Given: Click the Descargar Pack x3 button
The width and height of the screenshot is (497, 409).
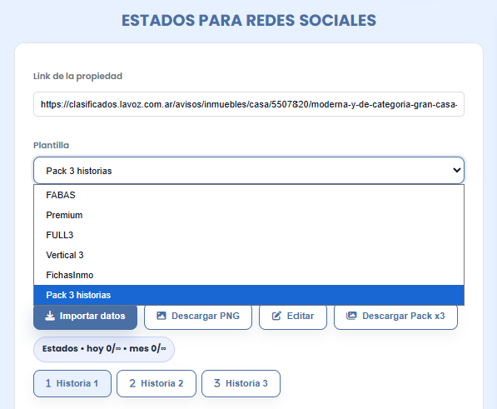Looking at the screenshot, I should [x=395, y=317].
